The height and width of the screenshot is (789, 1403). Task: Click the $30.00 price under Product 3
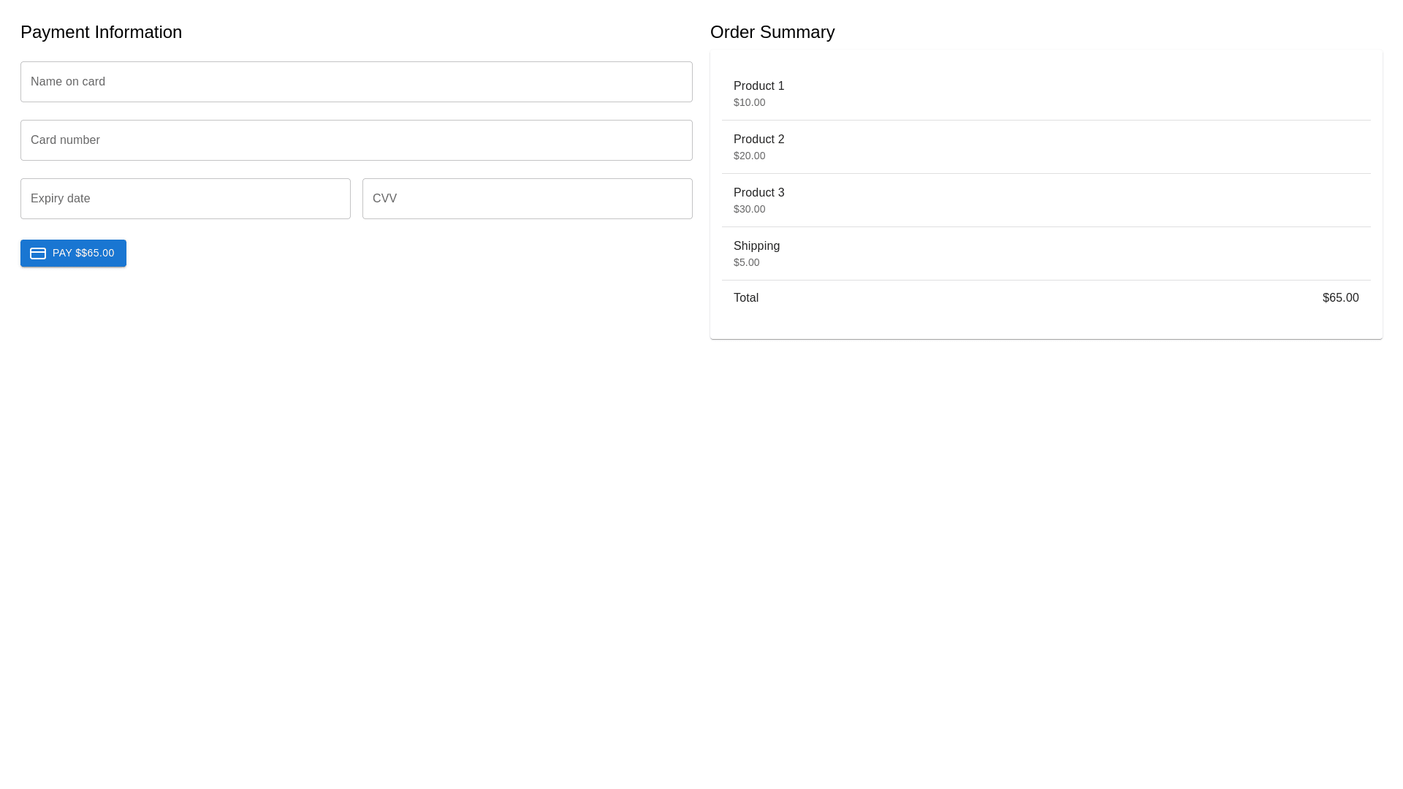tap(749, 210)
